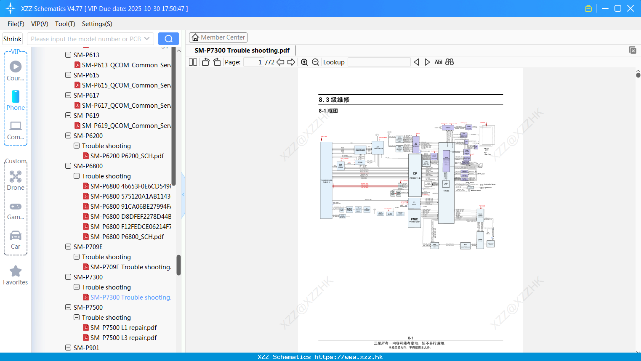Select SM-P615 tree row
Viewport: 641px width, 361px height.
point(86,75)
